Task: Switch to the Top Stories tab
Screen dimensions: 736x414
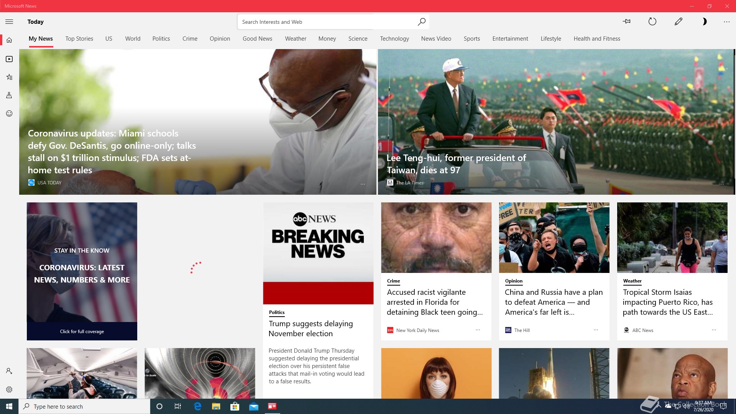Action: click(79, 39)
